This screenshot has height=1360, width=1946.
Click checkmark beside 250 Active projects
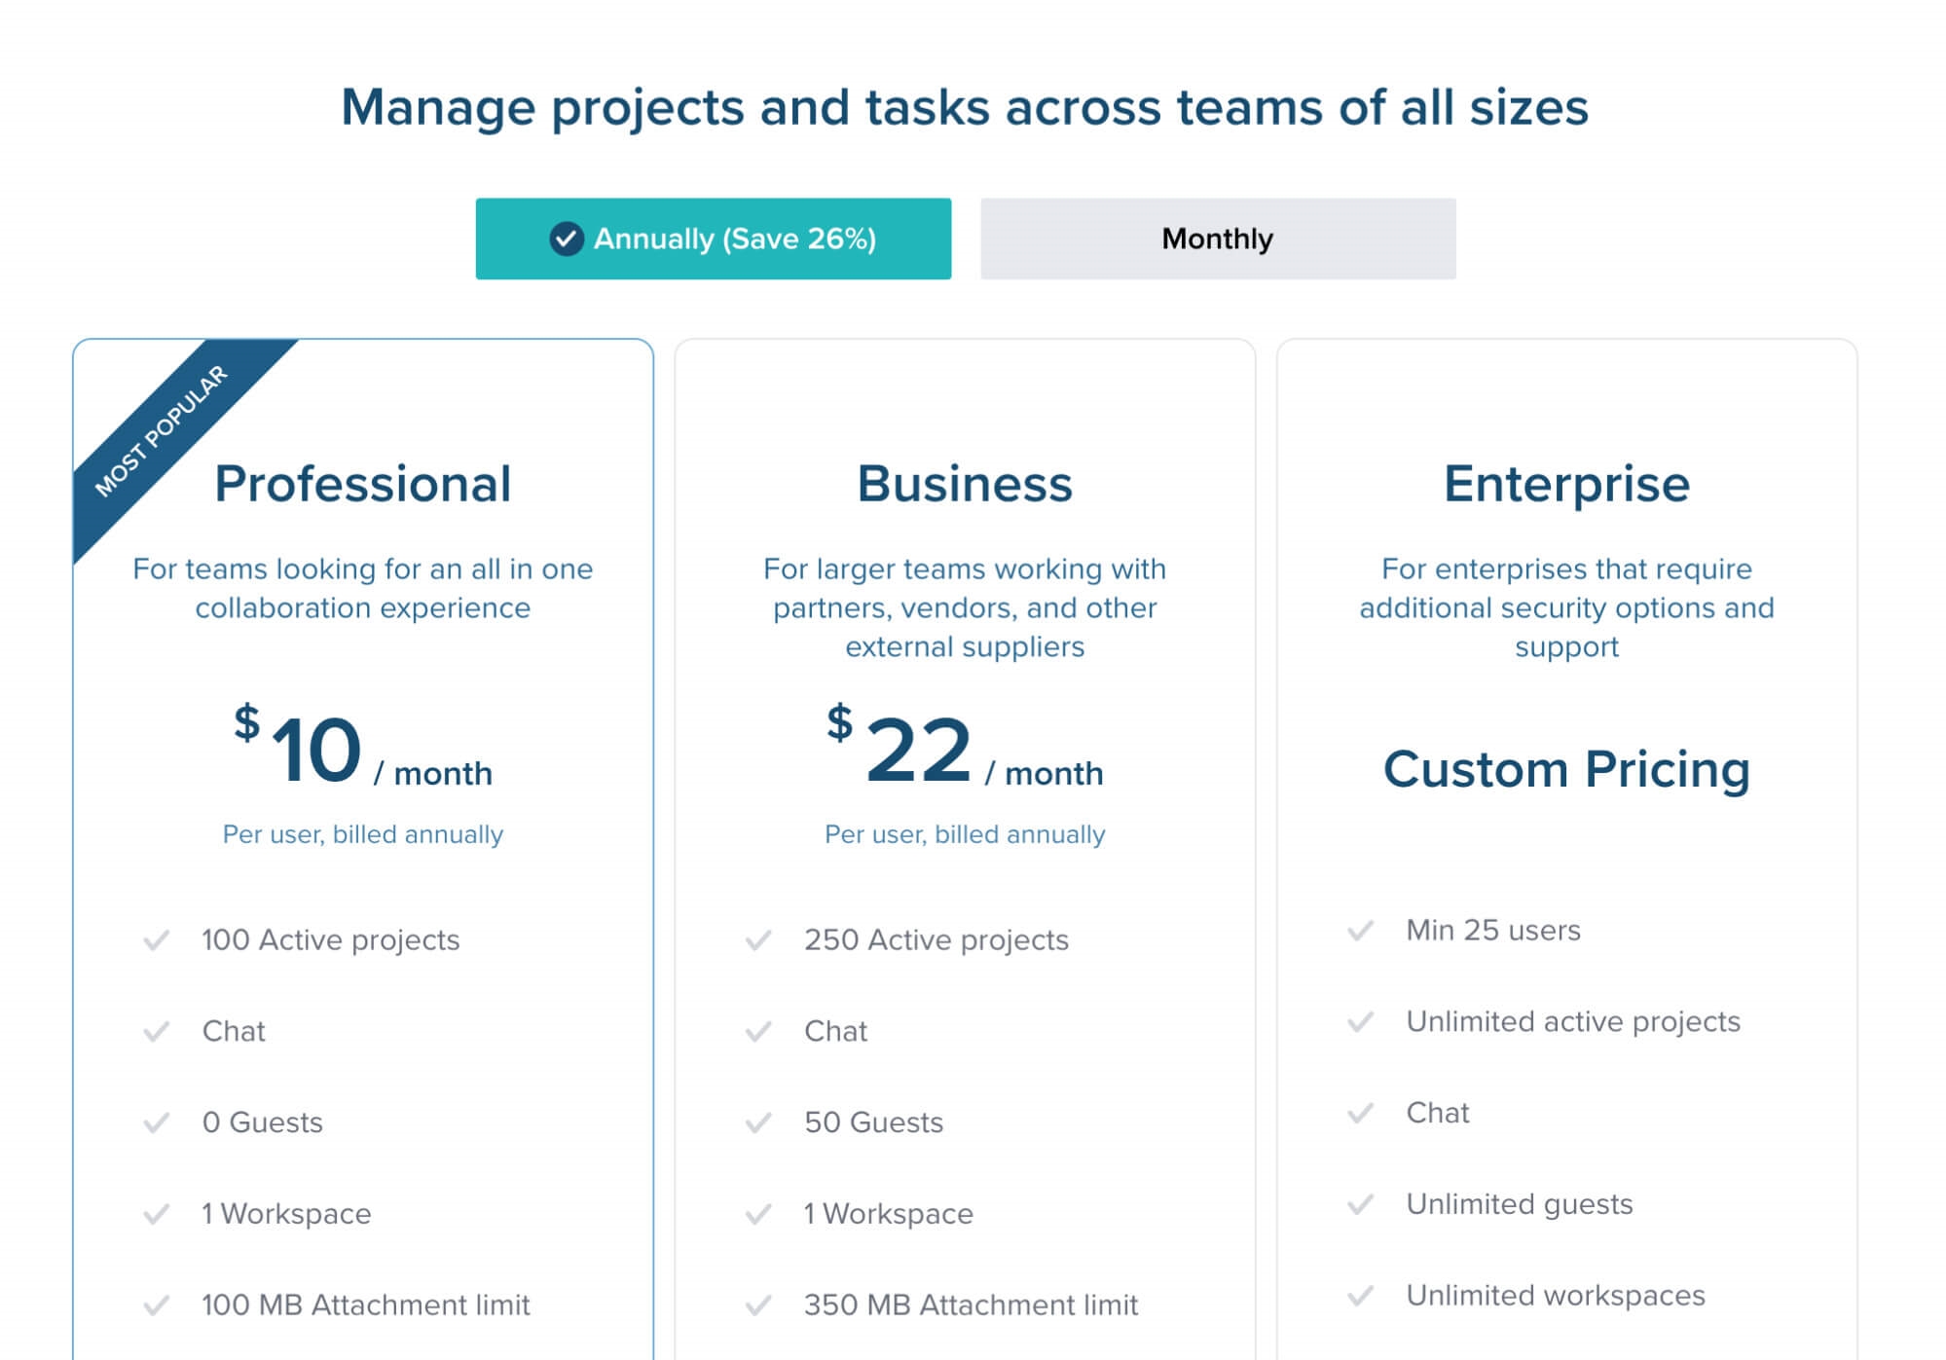pyautogui.click(x=758, y=940)
